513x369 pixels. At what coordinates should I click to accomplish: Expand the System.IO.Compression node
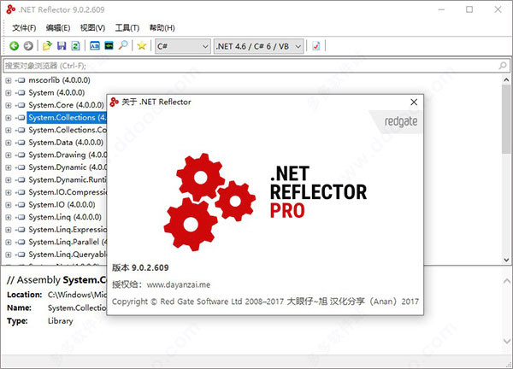(9, 192)
